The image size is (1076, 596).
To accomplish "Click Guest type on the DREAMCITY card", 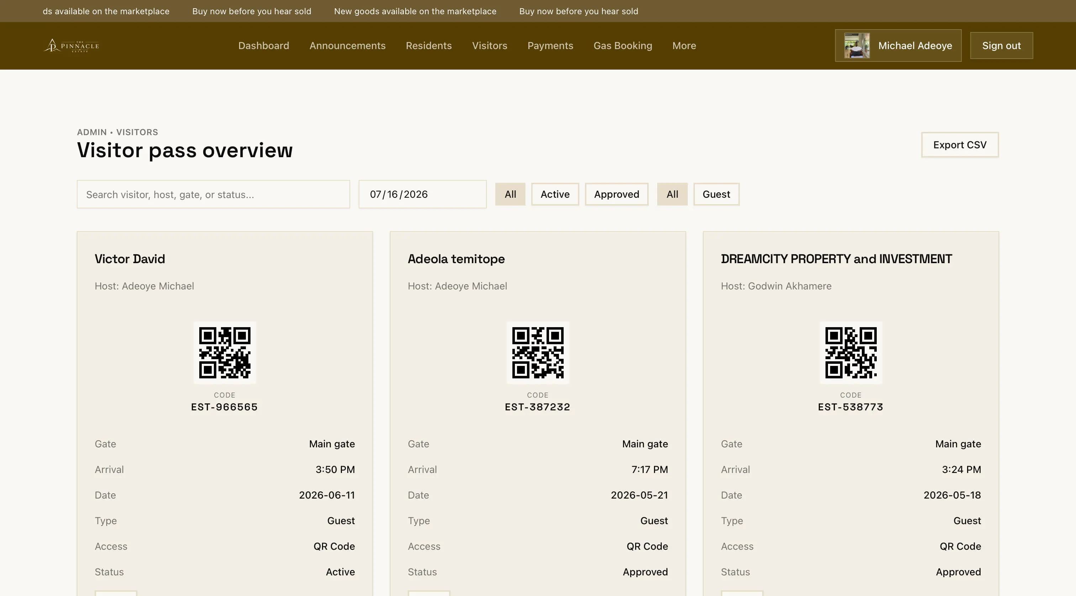I will tap(967, 521).
